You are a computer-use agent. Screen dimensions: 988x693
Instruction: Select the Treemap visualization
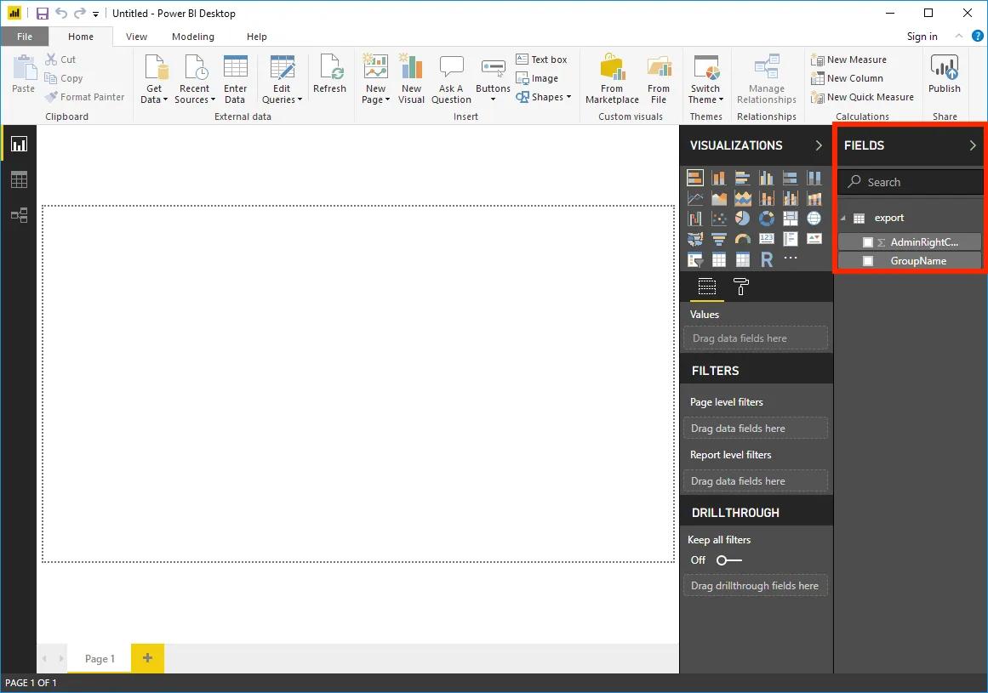point(791,219)
